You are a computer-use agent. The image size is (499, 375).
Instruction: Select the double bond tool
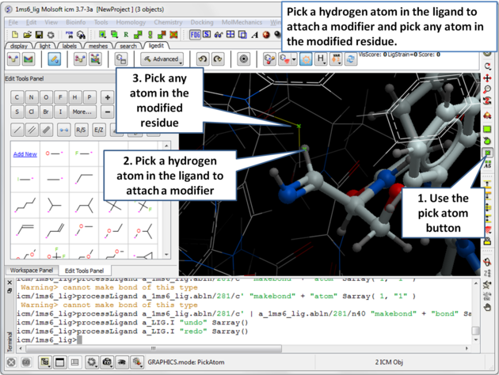coord(32,130)
